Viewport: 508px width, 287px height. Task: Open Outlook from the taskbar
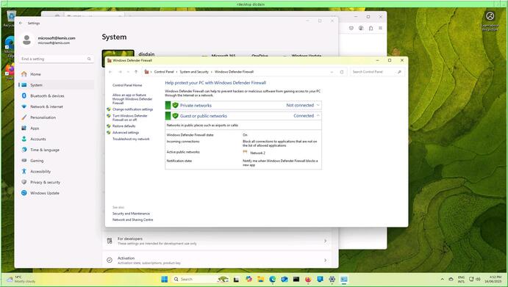284,279
